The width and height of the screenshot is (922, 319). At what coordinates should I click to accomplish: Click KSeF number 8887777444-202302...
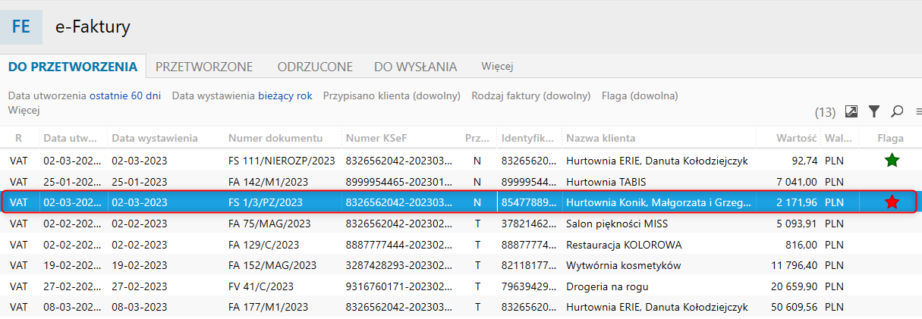click(398, 245)
